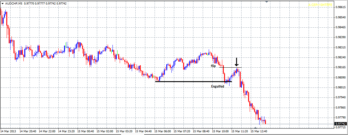Select the "Engulfed" text label

coord(217,86)
